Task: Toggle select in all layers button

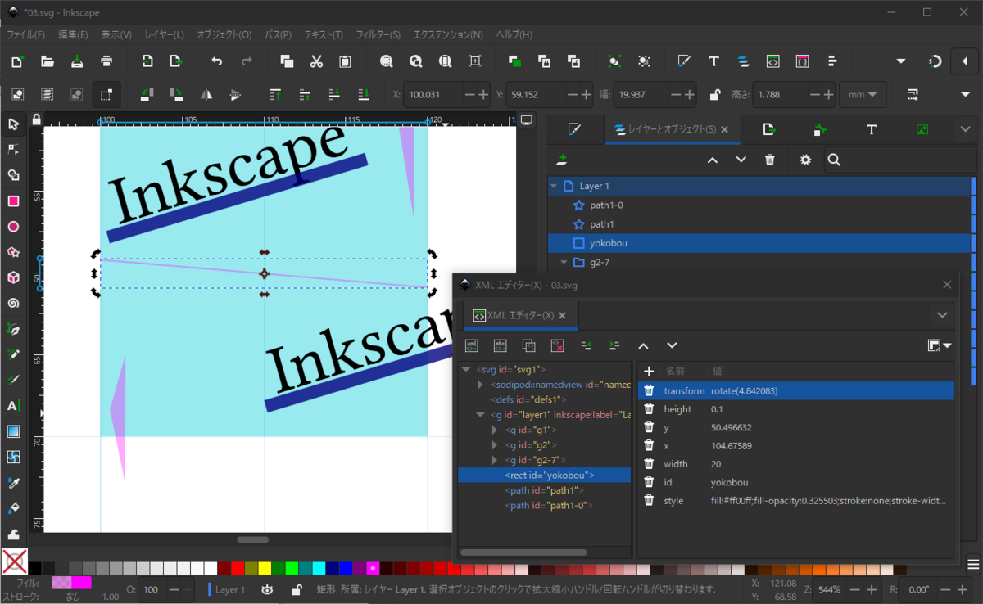Action: (47, 95)
